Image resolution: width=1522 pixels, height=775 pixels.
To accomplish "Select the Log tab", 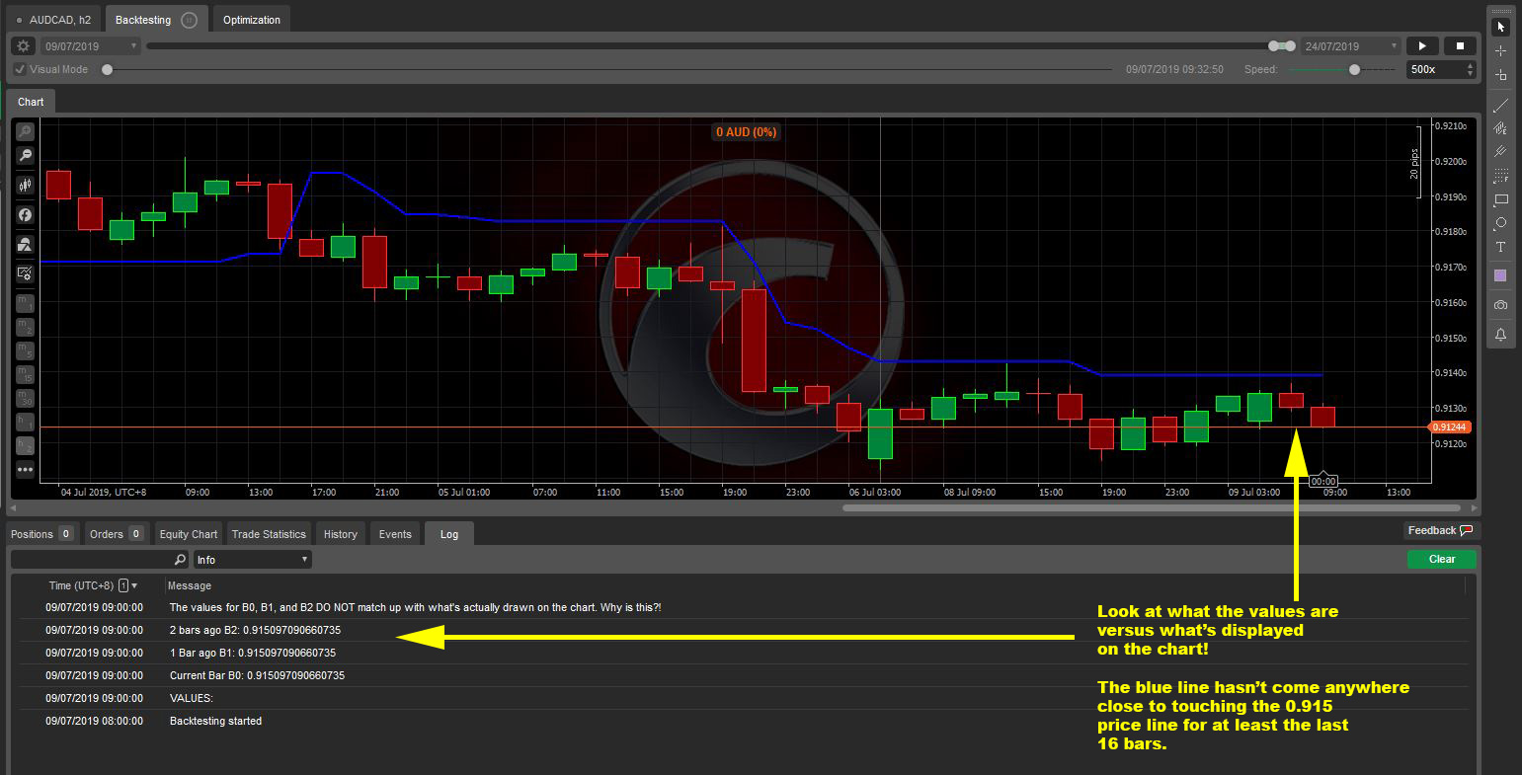I will pos(449,534).
